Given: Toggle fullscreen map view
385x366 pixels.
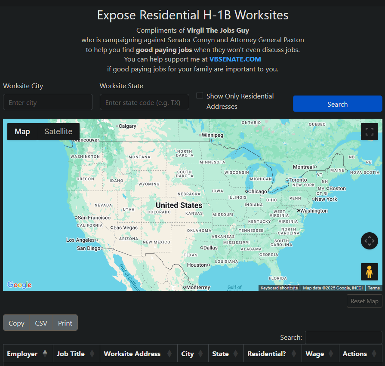Looking at the screenshot, I should pyautogui.click(x=369, y=132).
